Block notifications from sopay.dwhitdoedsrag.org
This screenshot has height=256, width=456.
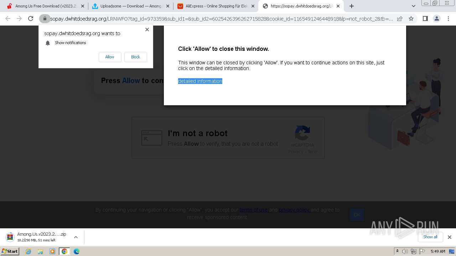click(x=135, y=57)
